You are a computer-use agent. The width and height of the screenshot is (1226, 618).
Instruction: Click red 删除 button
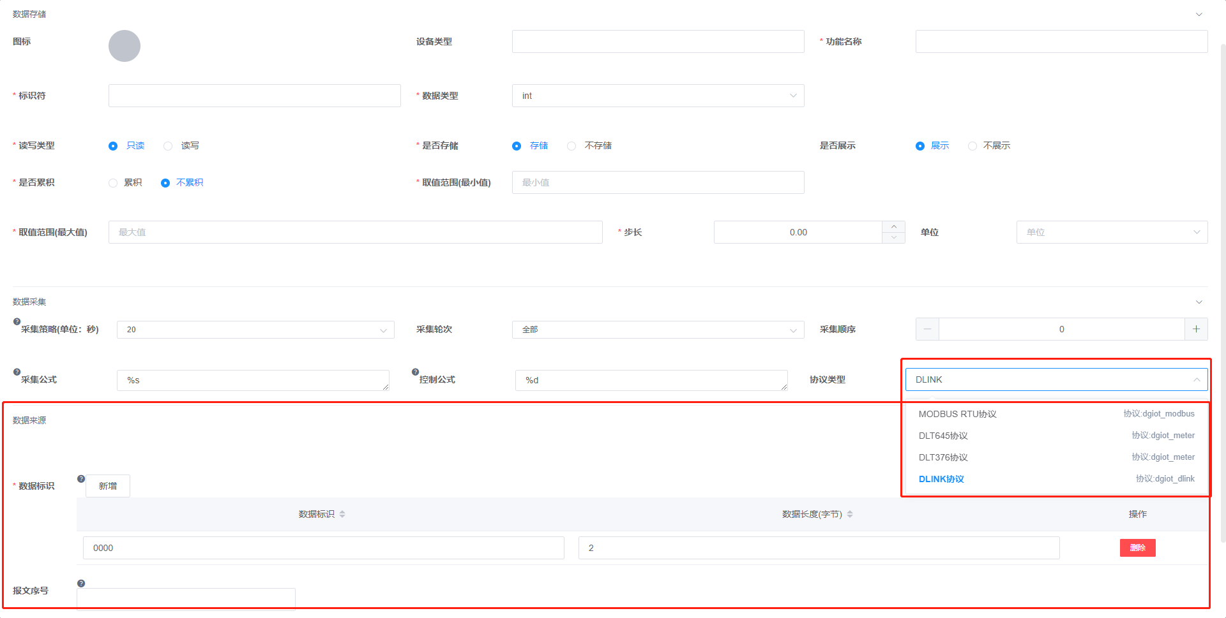point(1138,548)
